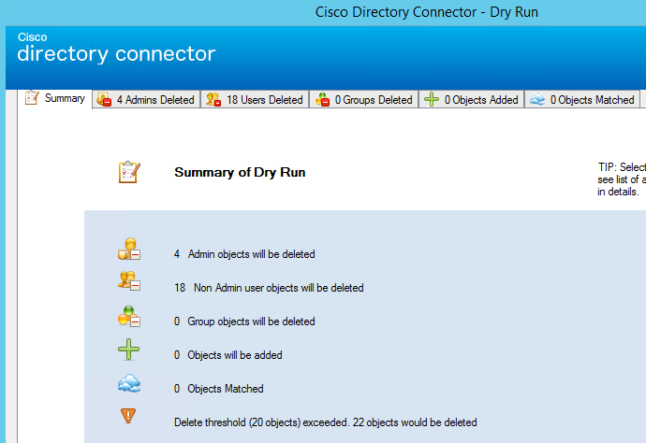Click the Summary of Dry Run heading
The height and width of the screenshot is (443, 646).
click(x=240, y=172)
